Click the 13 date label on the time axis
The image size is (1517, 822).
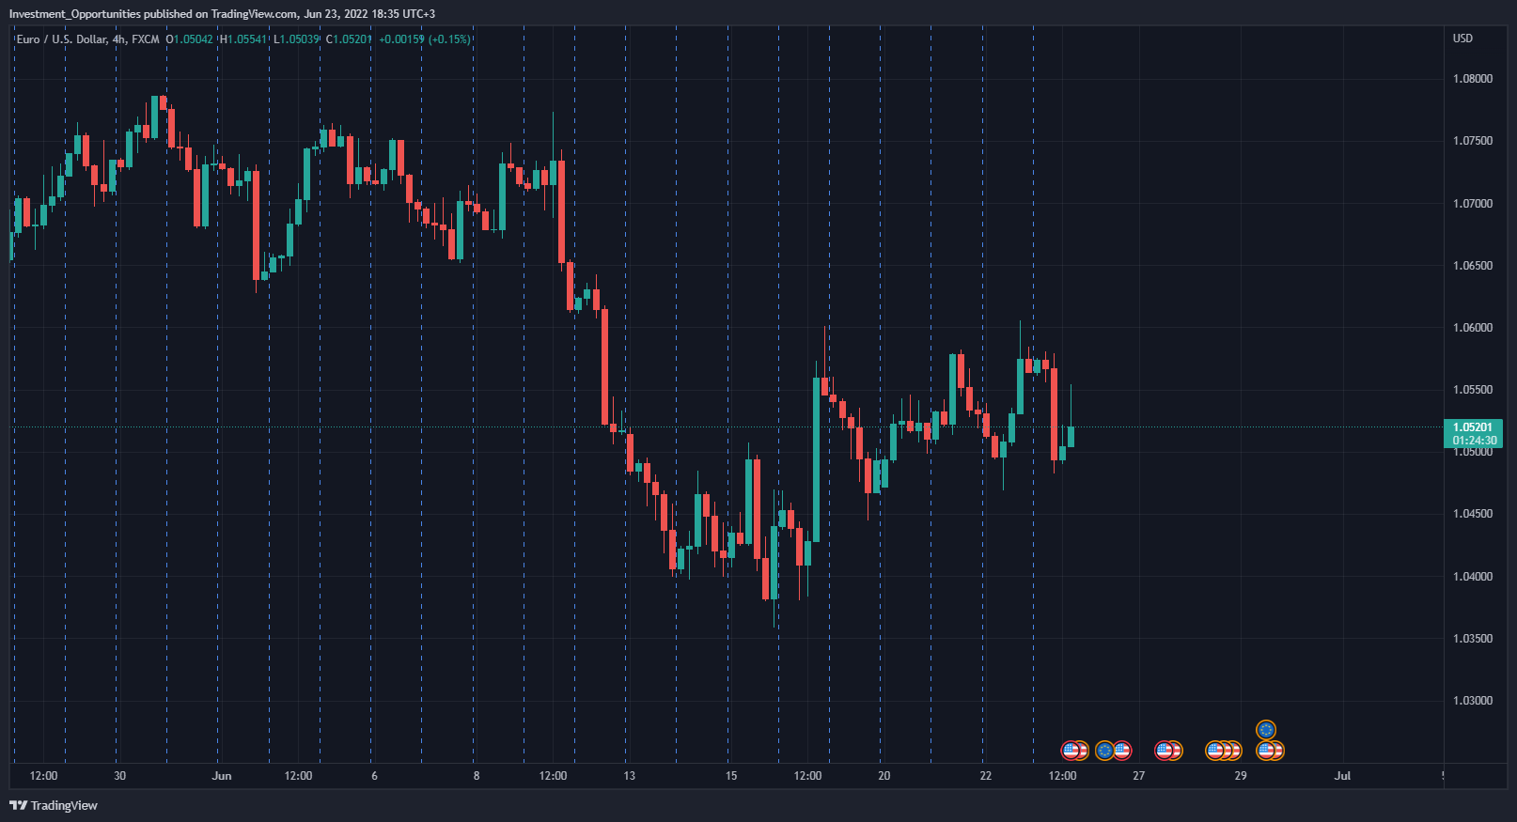pos(629,776)
